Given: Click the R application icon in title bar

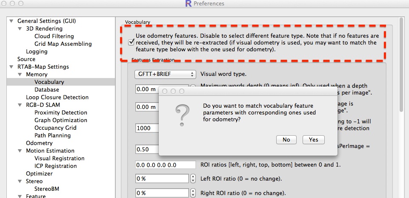Looking at the screenshot, I should pyautogui.click(x=188, y=4).
